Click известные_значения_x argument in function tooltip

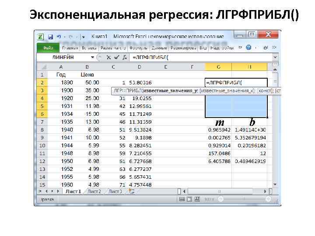point(227,91)
